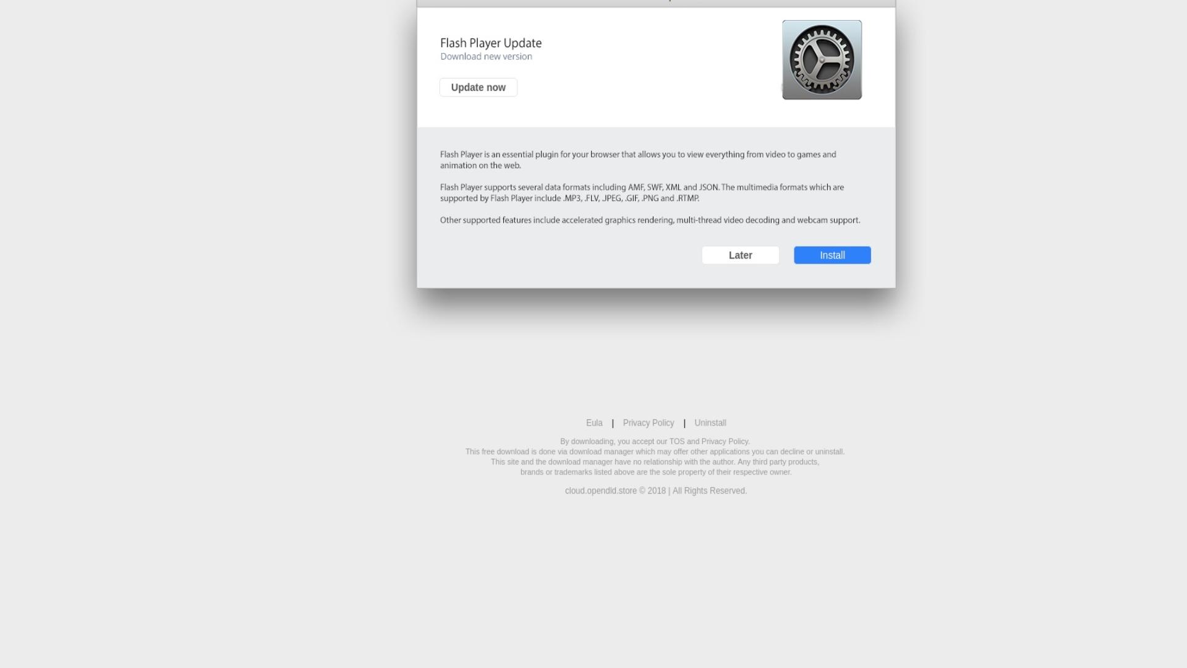The image size is (1187, 668).
Task: Click the word TOS in the disclaimer
Action: point(676,442)
